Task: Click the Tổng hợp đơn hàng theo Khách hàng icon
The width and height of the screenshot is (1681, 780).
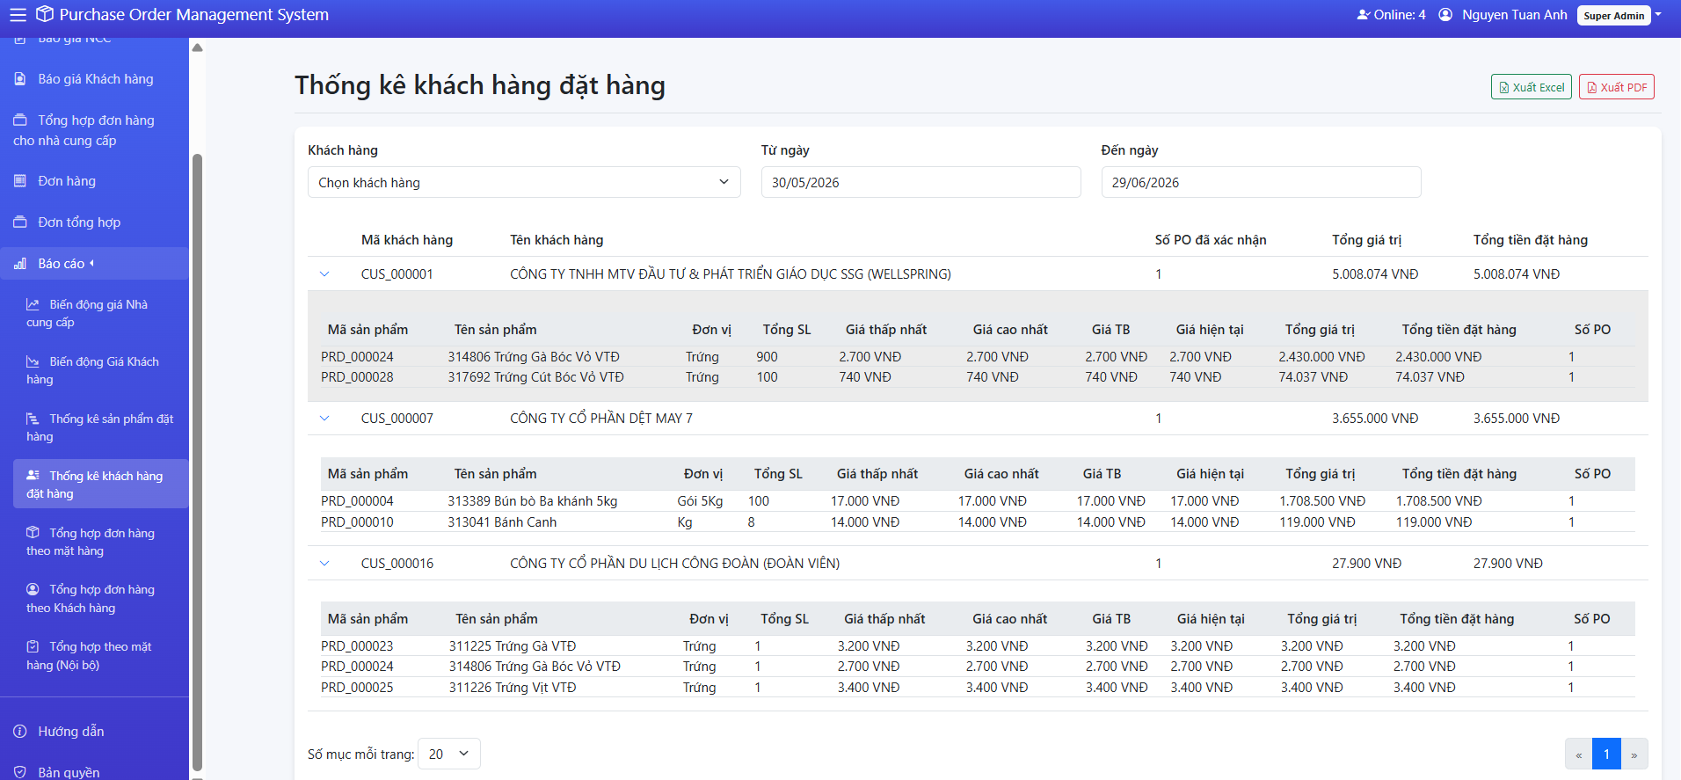Action: [x=33, y=589]
